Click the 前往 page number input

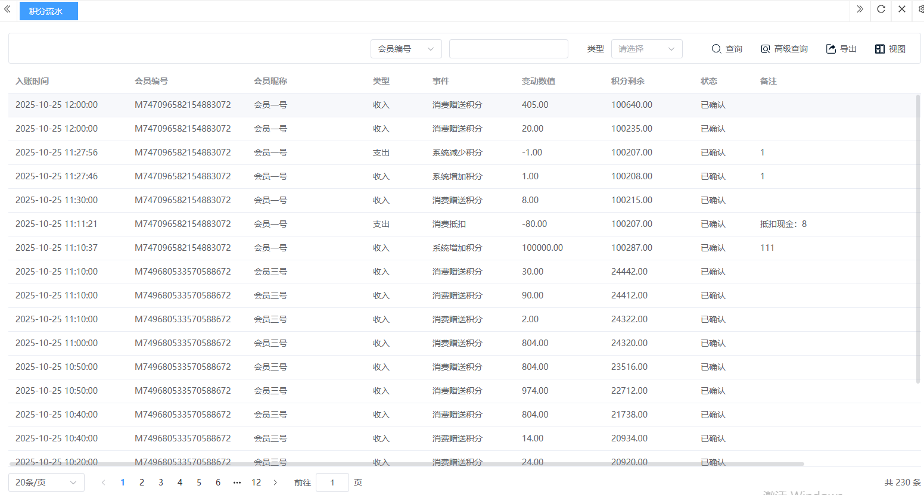click(332, 482)
